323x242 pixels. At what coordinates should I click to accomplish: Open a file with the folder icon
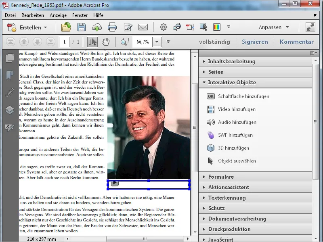tap(66, 27)
